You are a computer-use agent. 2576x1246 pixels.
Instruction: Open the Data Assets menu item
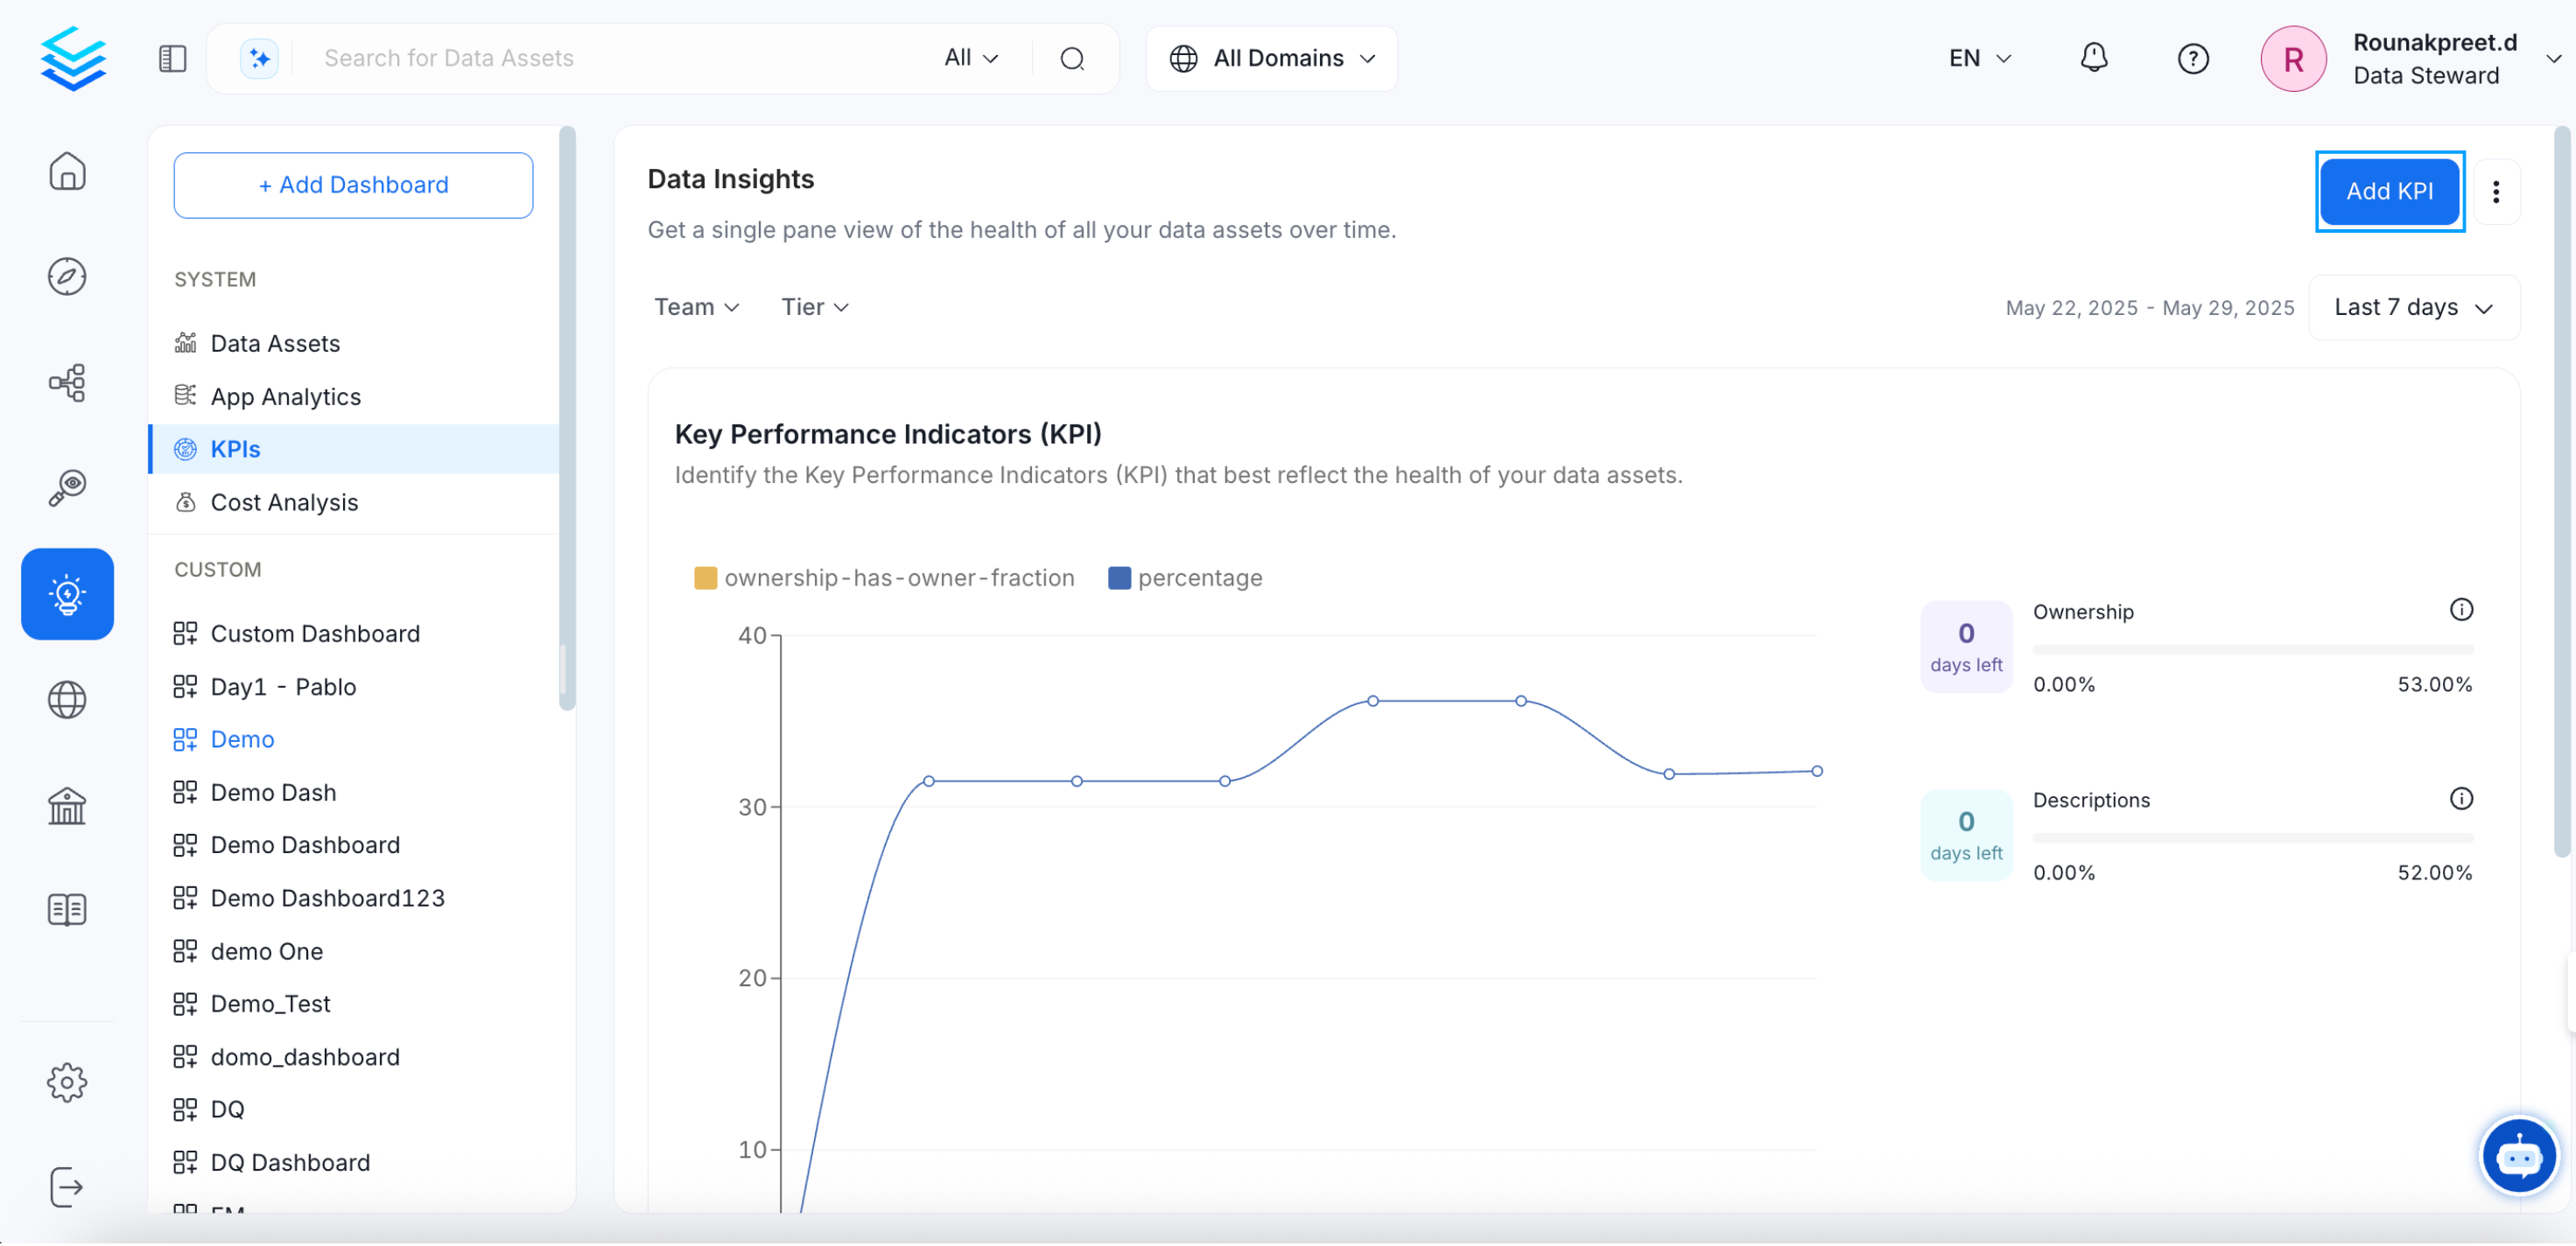[275, 343]
